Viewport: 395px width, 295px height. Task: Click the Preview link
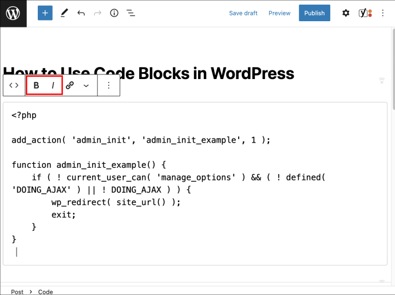pyautogui.click(x=279, y=13)
